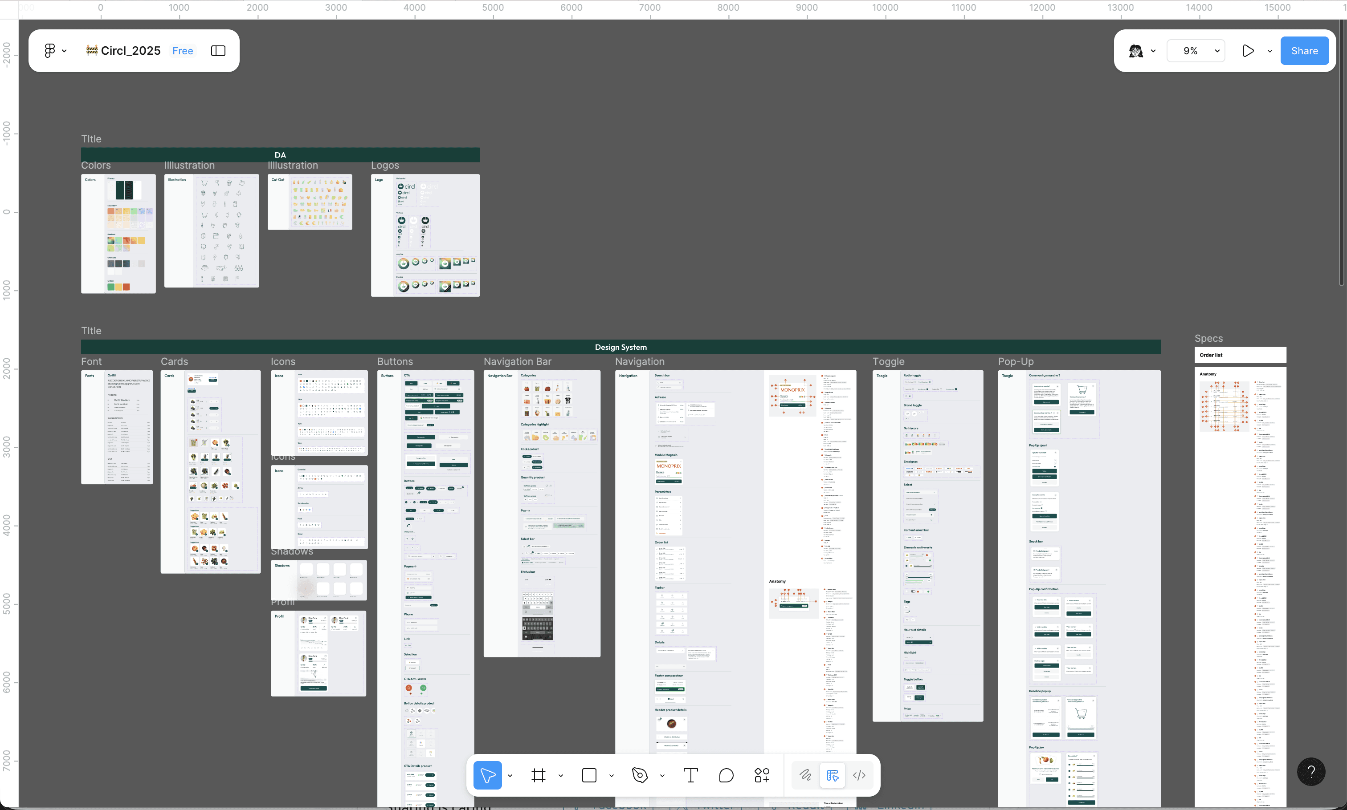Select the Frame tool
The width and height of the screenshot is (1347, 810).
539,775
